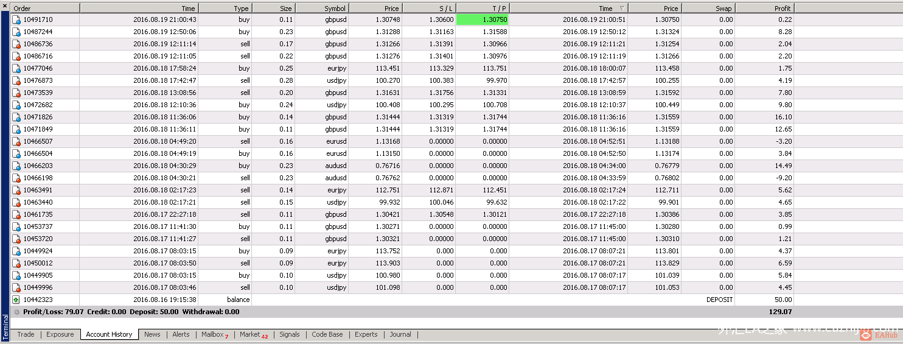Open the News tab
The width and height of the screenshot is (903, 344).
pos(152,334)
